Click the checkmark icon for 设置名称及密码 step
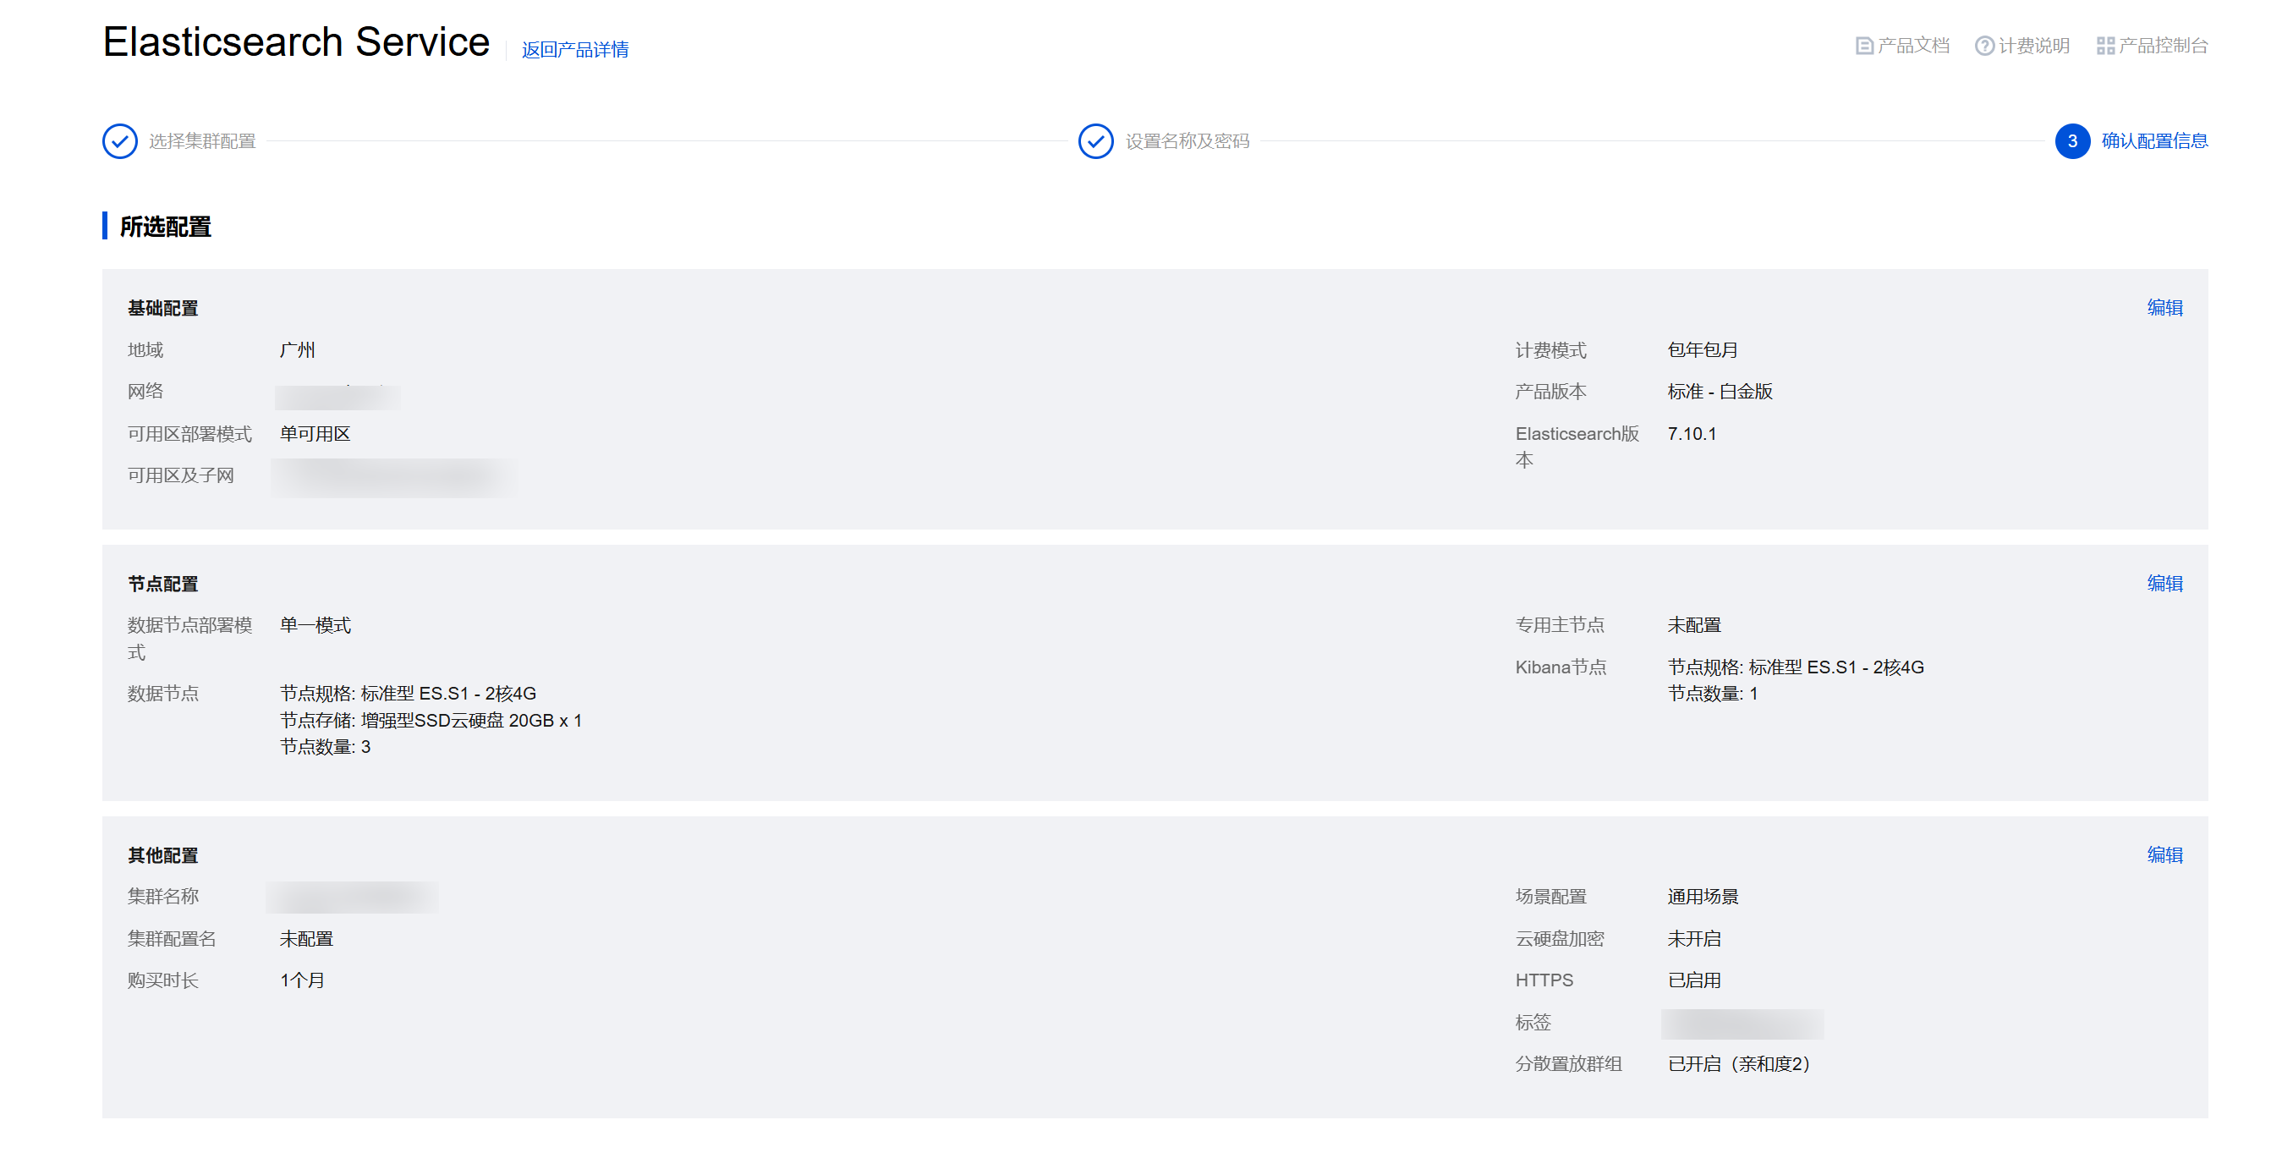Screen dimensions: 2293x1153 [x=1096, y=140]
